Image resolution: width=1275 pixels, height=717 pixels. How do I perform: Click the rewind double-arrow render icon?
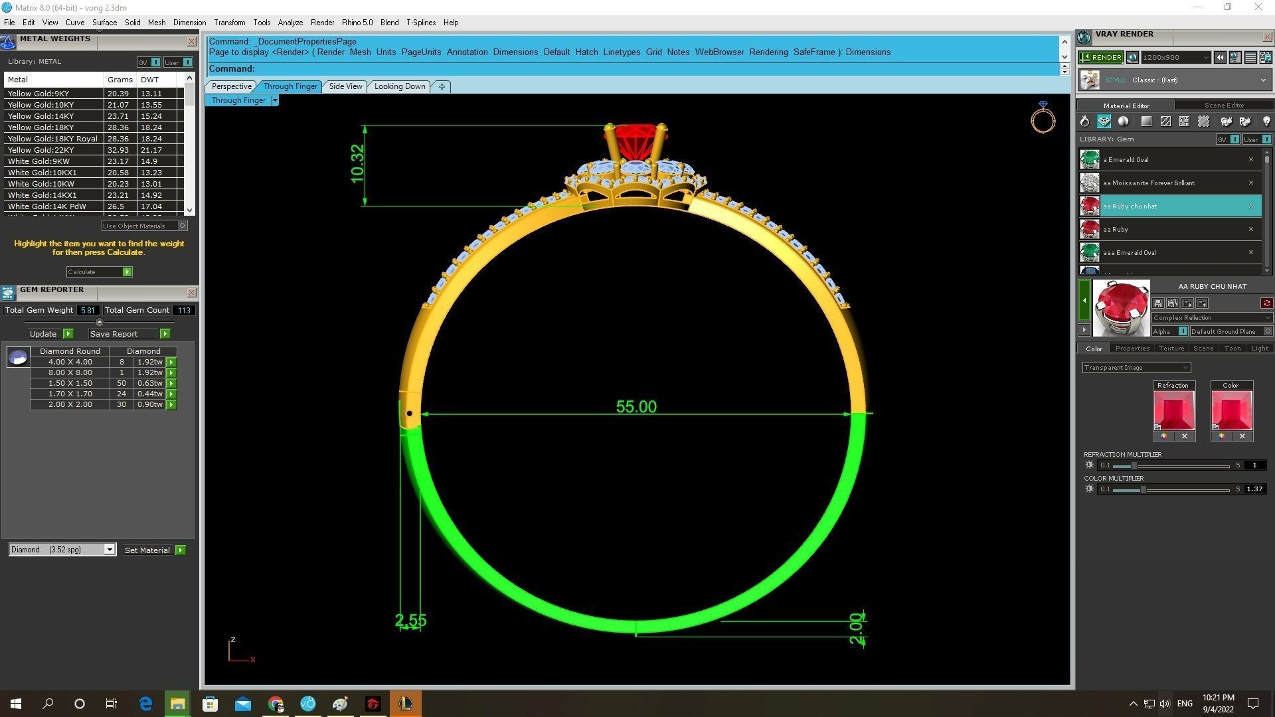[x=1220, y=58]
